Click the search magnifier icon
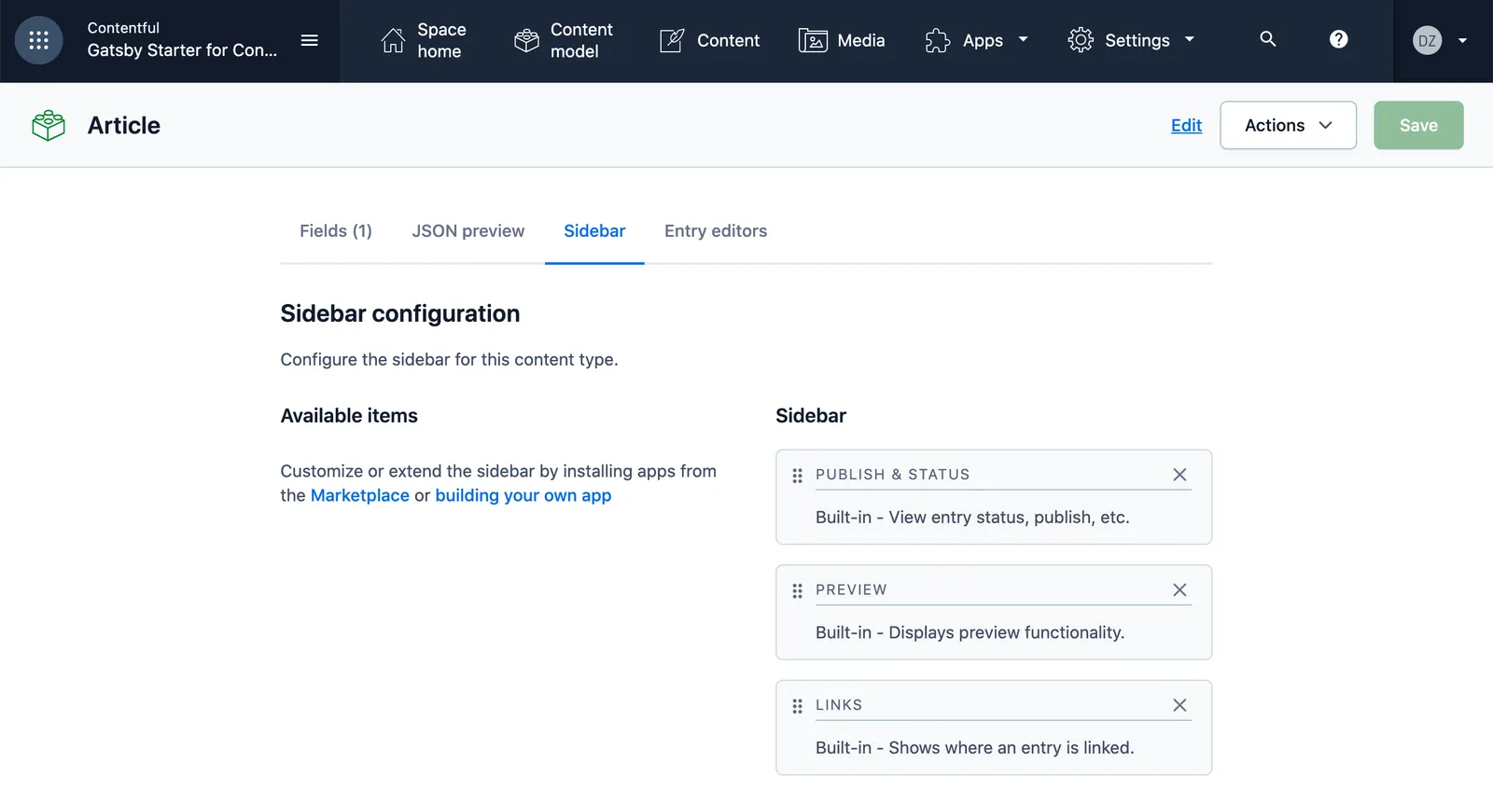 [x=1268, y=39]
